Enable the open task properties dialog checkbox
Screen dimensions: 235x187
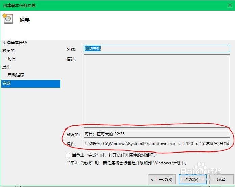68,155
